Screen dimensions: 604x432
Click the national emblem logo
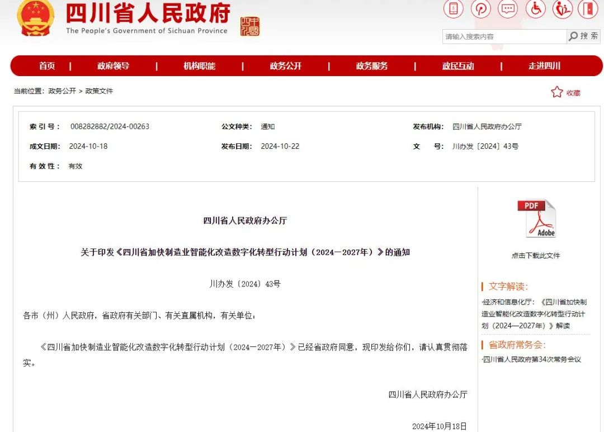[x=35, y=18]
